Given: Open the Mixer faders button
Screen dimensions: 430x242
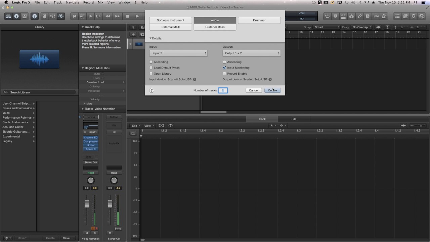Looking at the screenshot, I should click(x=53, y=16).
